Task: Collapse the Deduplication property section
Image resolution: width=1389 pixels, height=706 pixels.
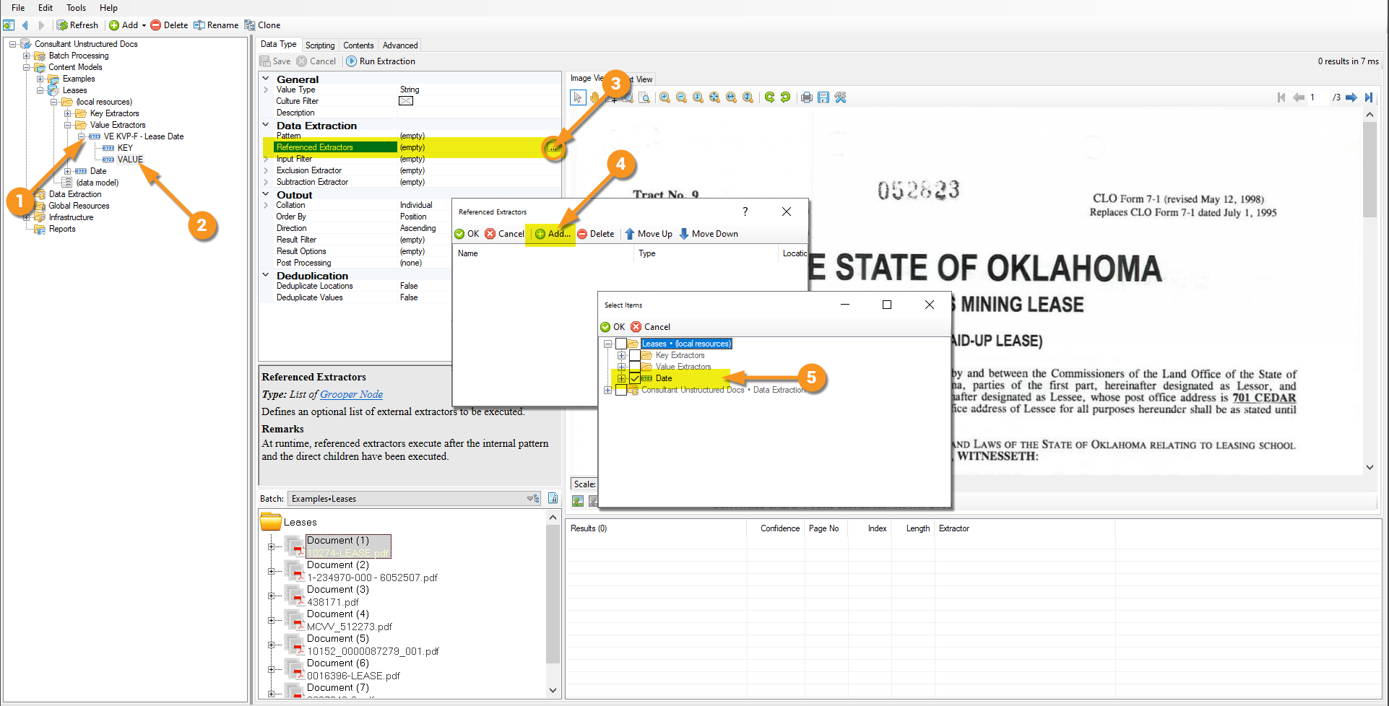Action: [266, 275]
